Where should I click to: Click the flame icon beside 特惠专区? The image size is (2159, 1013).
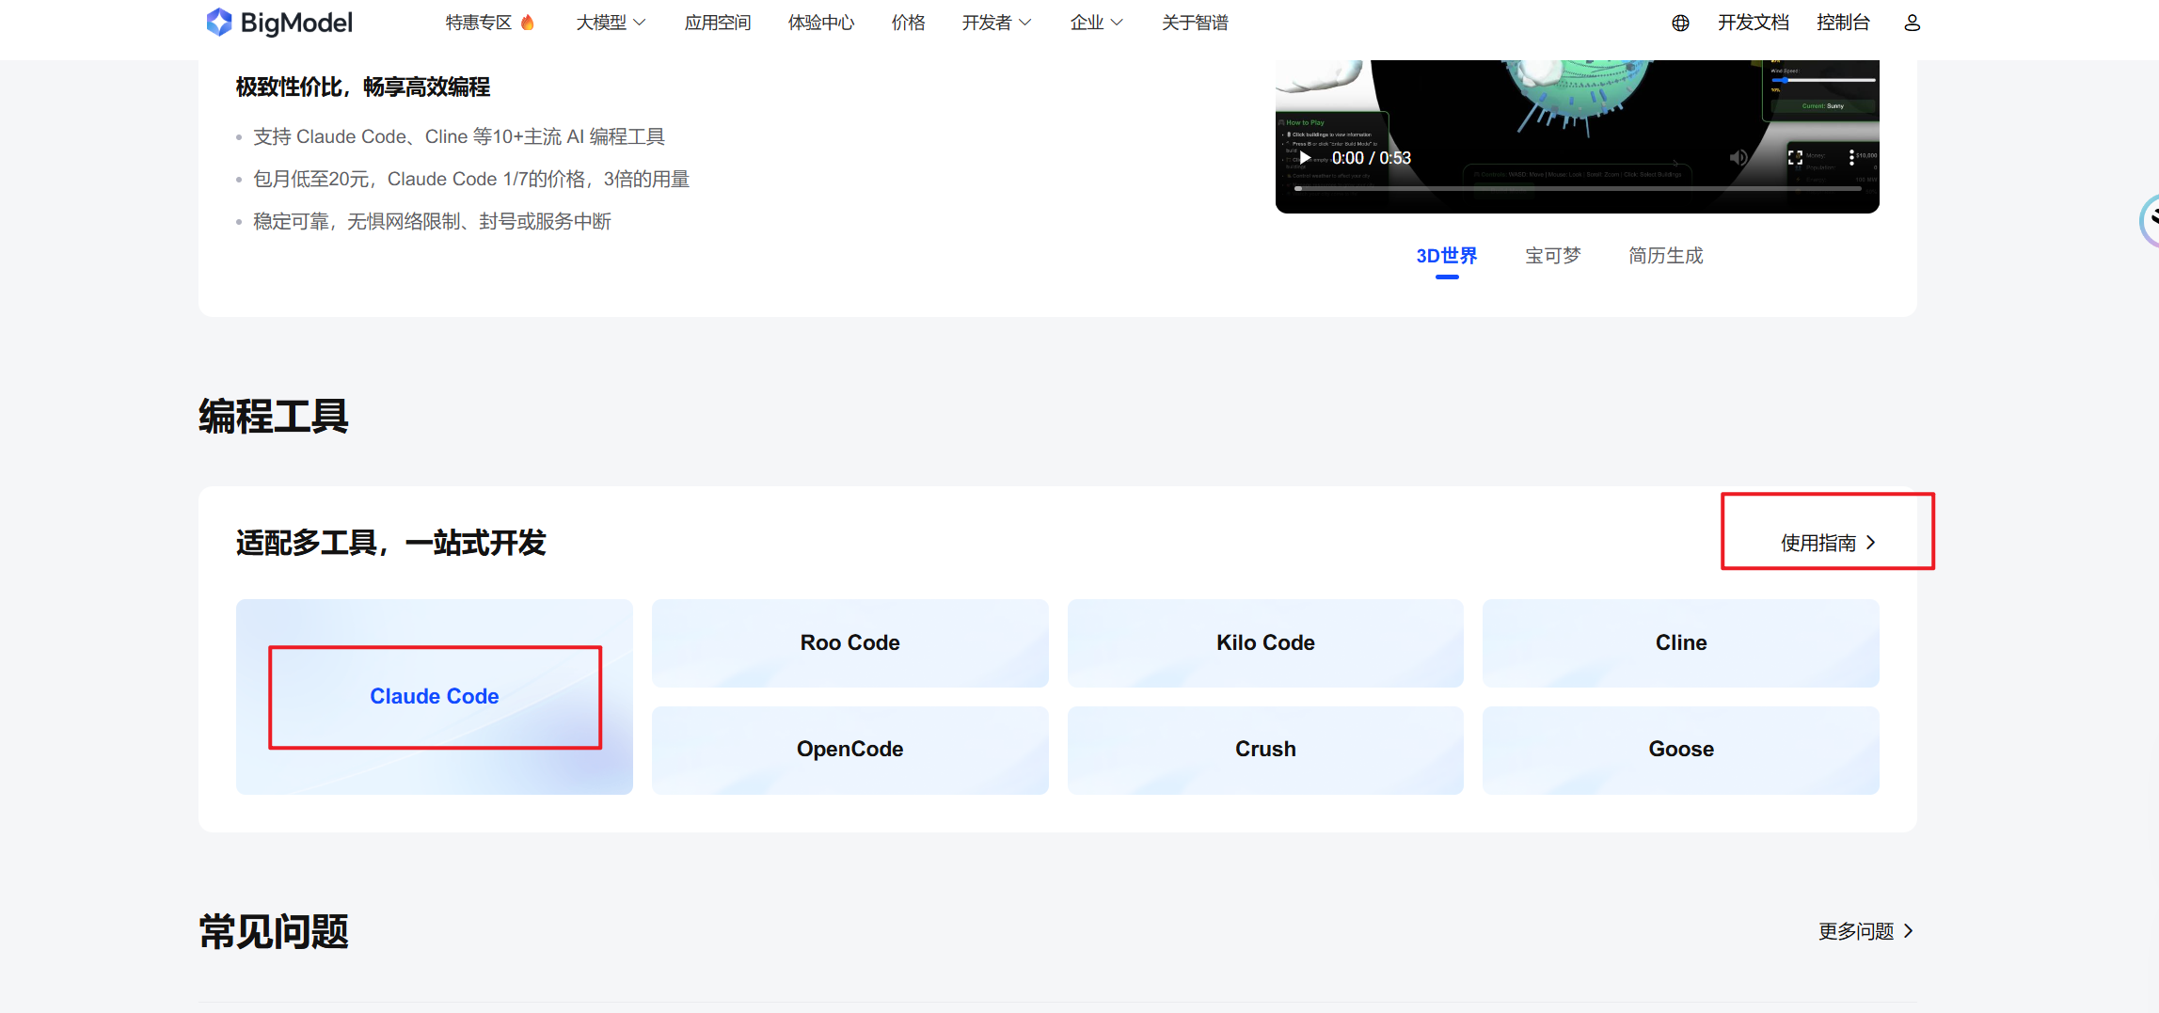tap(528, 23)
